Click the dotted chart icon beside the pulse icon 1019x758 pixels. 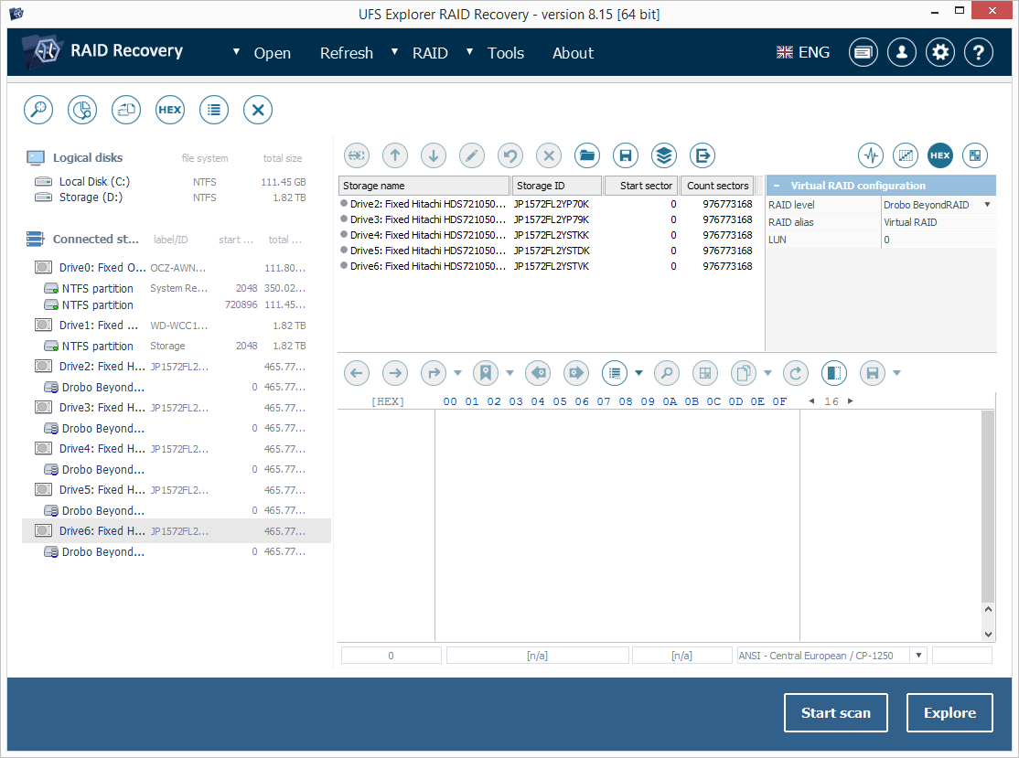point(906,155)
